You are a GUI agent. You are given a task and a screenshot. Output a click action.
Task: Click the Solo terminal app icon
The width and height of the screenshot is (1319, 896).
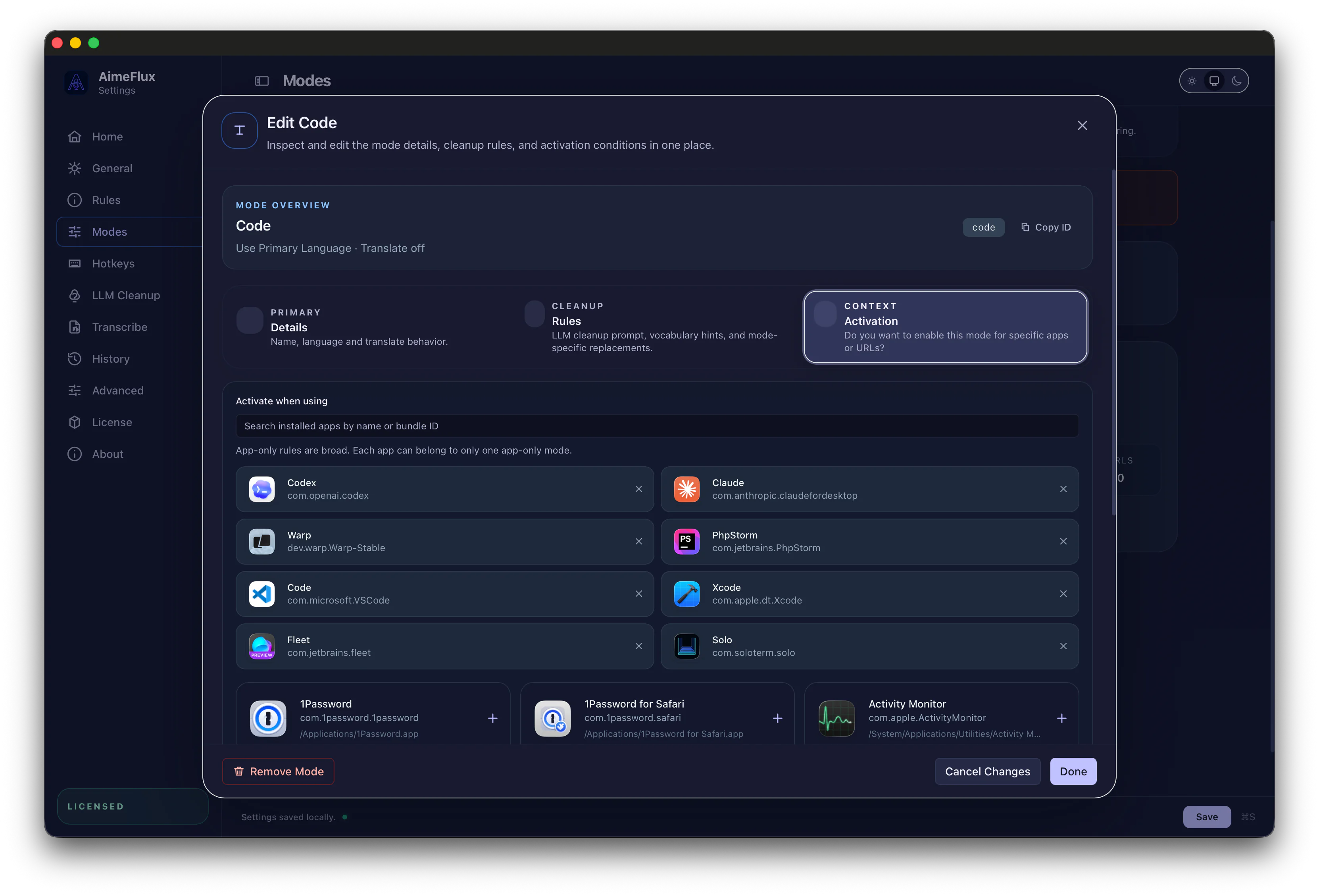tap(687, 646)
